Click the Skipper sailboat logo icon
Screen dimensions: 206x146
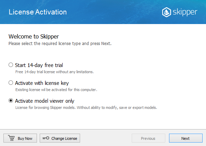166,12
